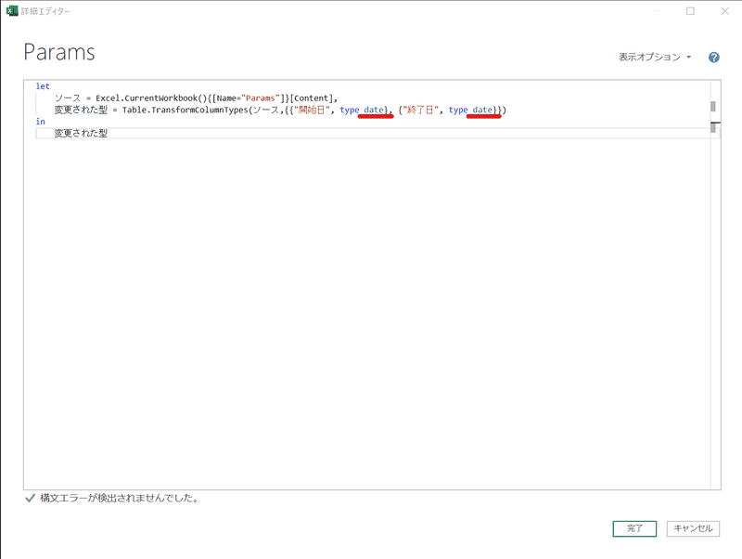Click the final 変更された型 line after in
This screenshot has width=742, height=559.
pos(81,134)
